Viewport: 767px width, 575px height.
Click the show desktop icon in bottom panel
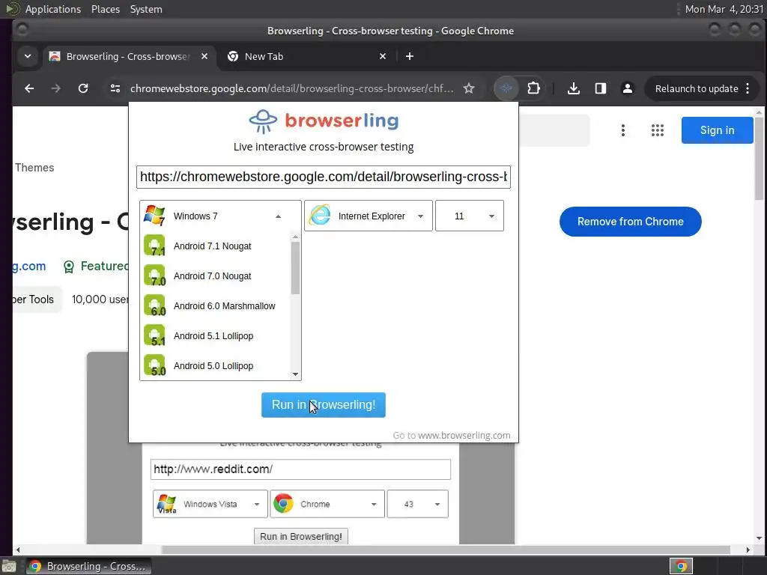(x=9, y=566)
